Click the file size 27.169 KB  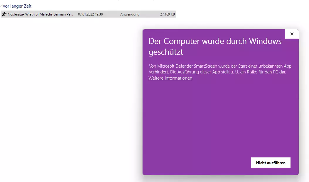(x=167, y=14)
